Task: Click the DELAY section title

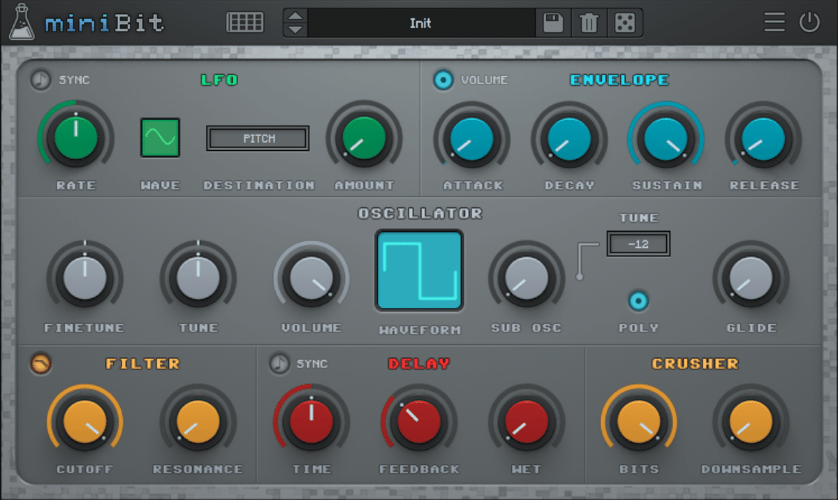Action: 419,364
